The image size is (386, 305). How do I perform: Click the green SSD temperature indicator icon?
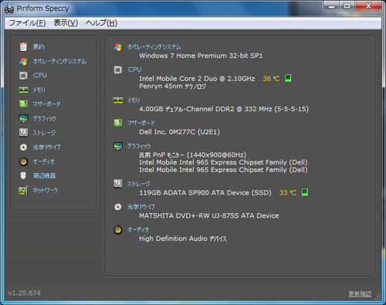(305, 192)
